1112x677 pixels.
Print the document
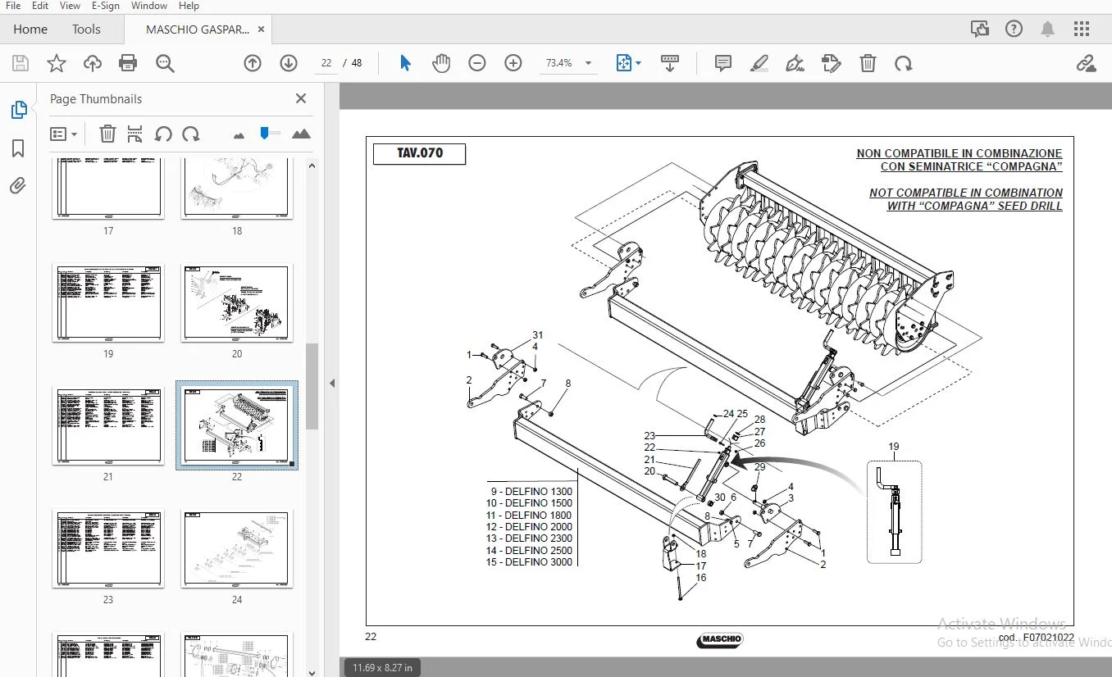tap(128, 63)
